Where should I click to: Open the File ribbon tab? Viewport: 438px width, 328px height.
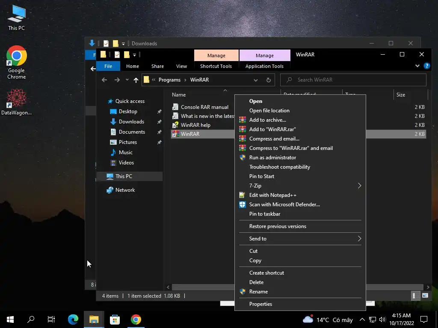pos(108,66)
